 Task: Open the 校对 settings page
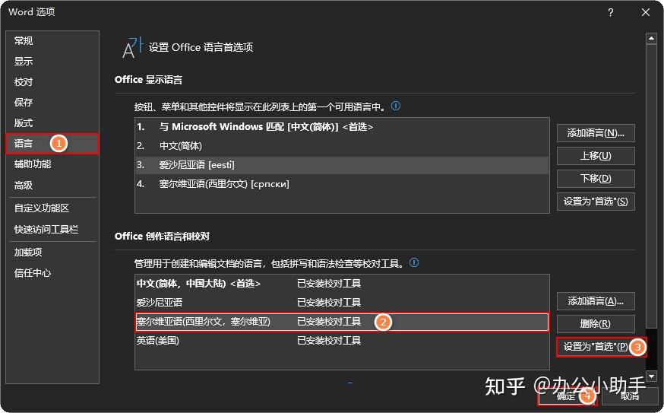point(52,82)
